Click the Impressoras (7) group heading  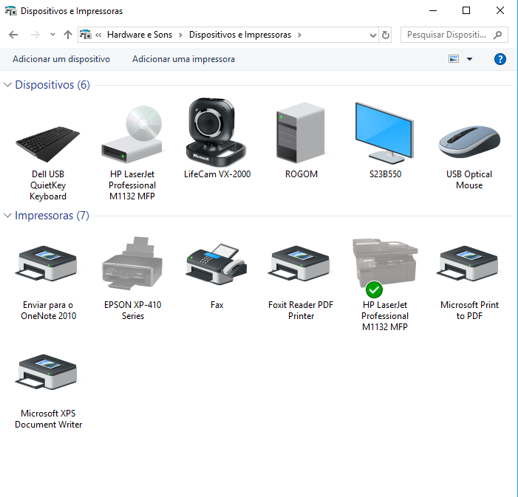tap(52, 216)
